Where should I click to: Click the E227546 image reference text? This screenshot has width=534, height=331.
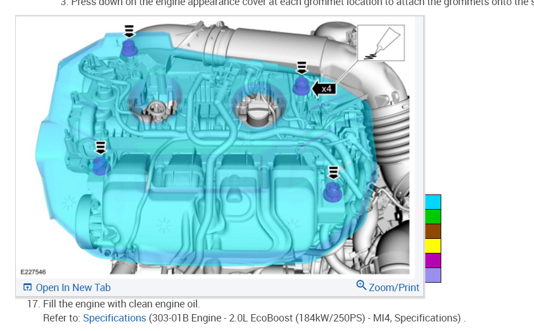tap(33, 272)
